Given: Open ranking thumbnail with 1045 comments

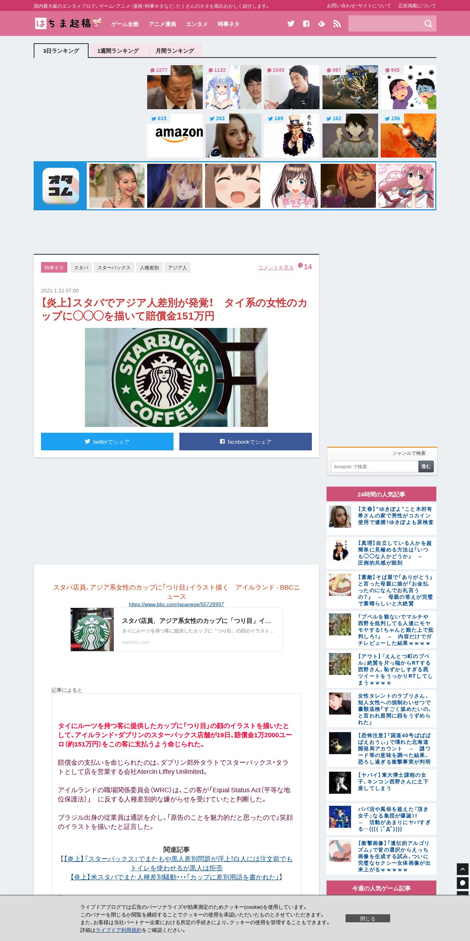Looking at the screenshot, I should pyautogui.click(x=292, y=87).
